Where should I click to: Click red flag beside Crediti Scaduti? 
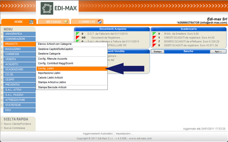[x=154, y=38]
